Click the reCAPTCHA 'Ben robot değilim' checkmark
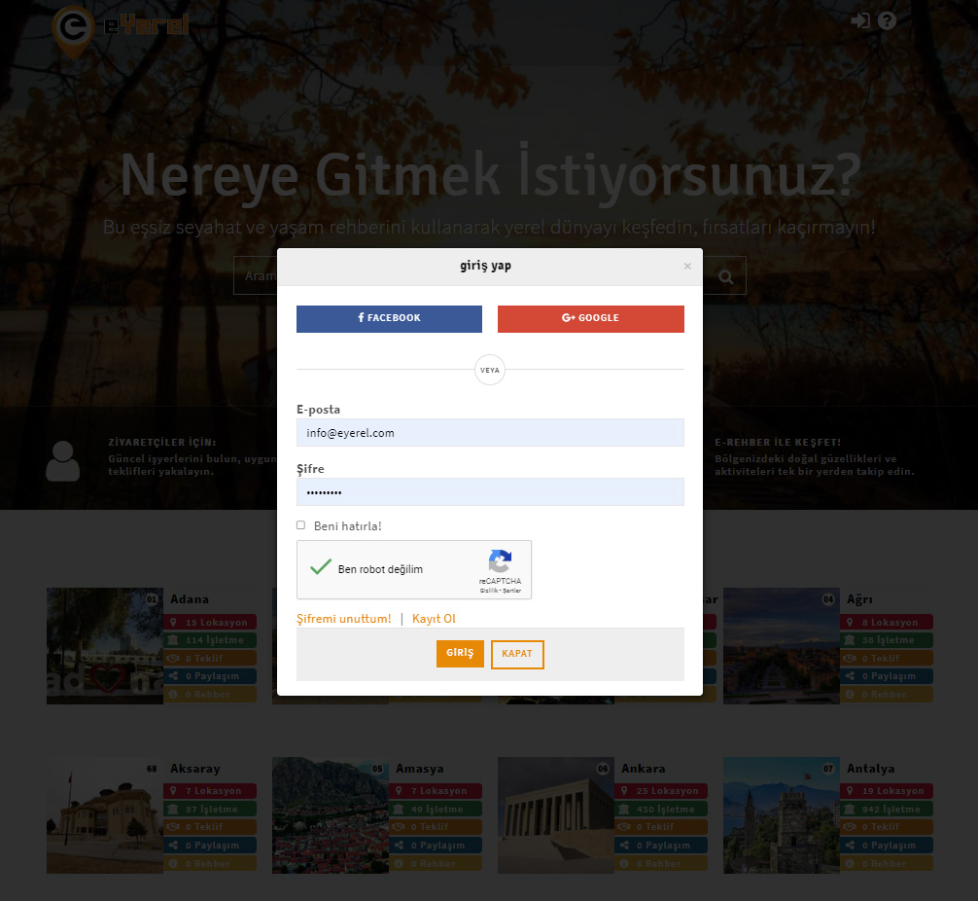The height and width of the screenshot is (901, 978). pos(321,567)
